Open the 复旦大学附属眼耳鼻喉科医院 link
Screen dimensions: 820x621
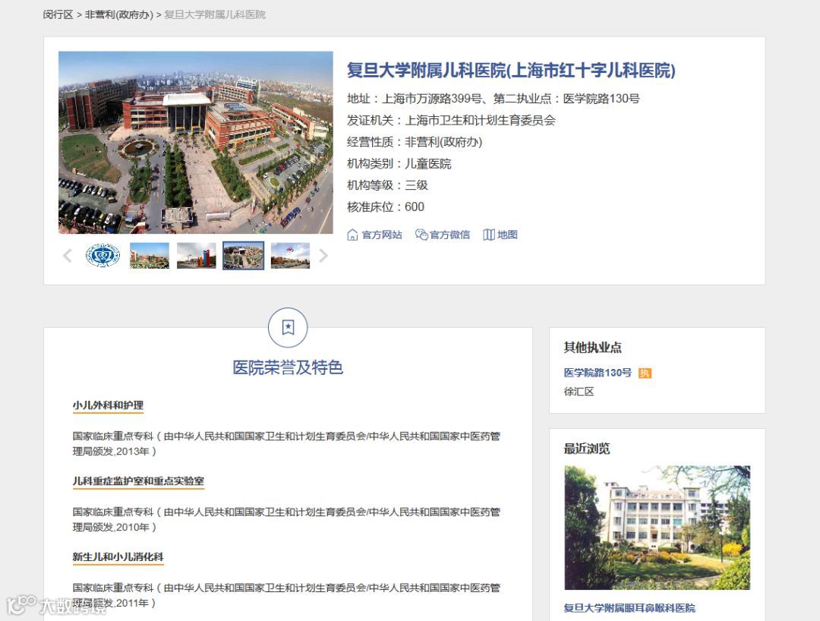629,608
